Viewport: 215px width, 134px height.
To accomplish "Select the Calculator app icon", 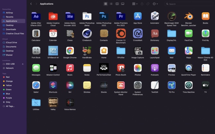I will [36, 33].
